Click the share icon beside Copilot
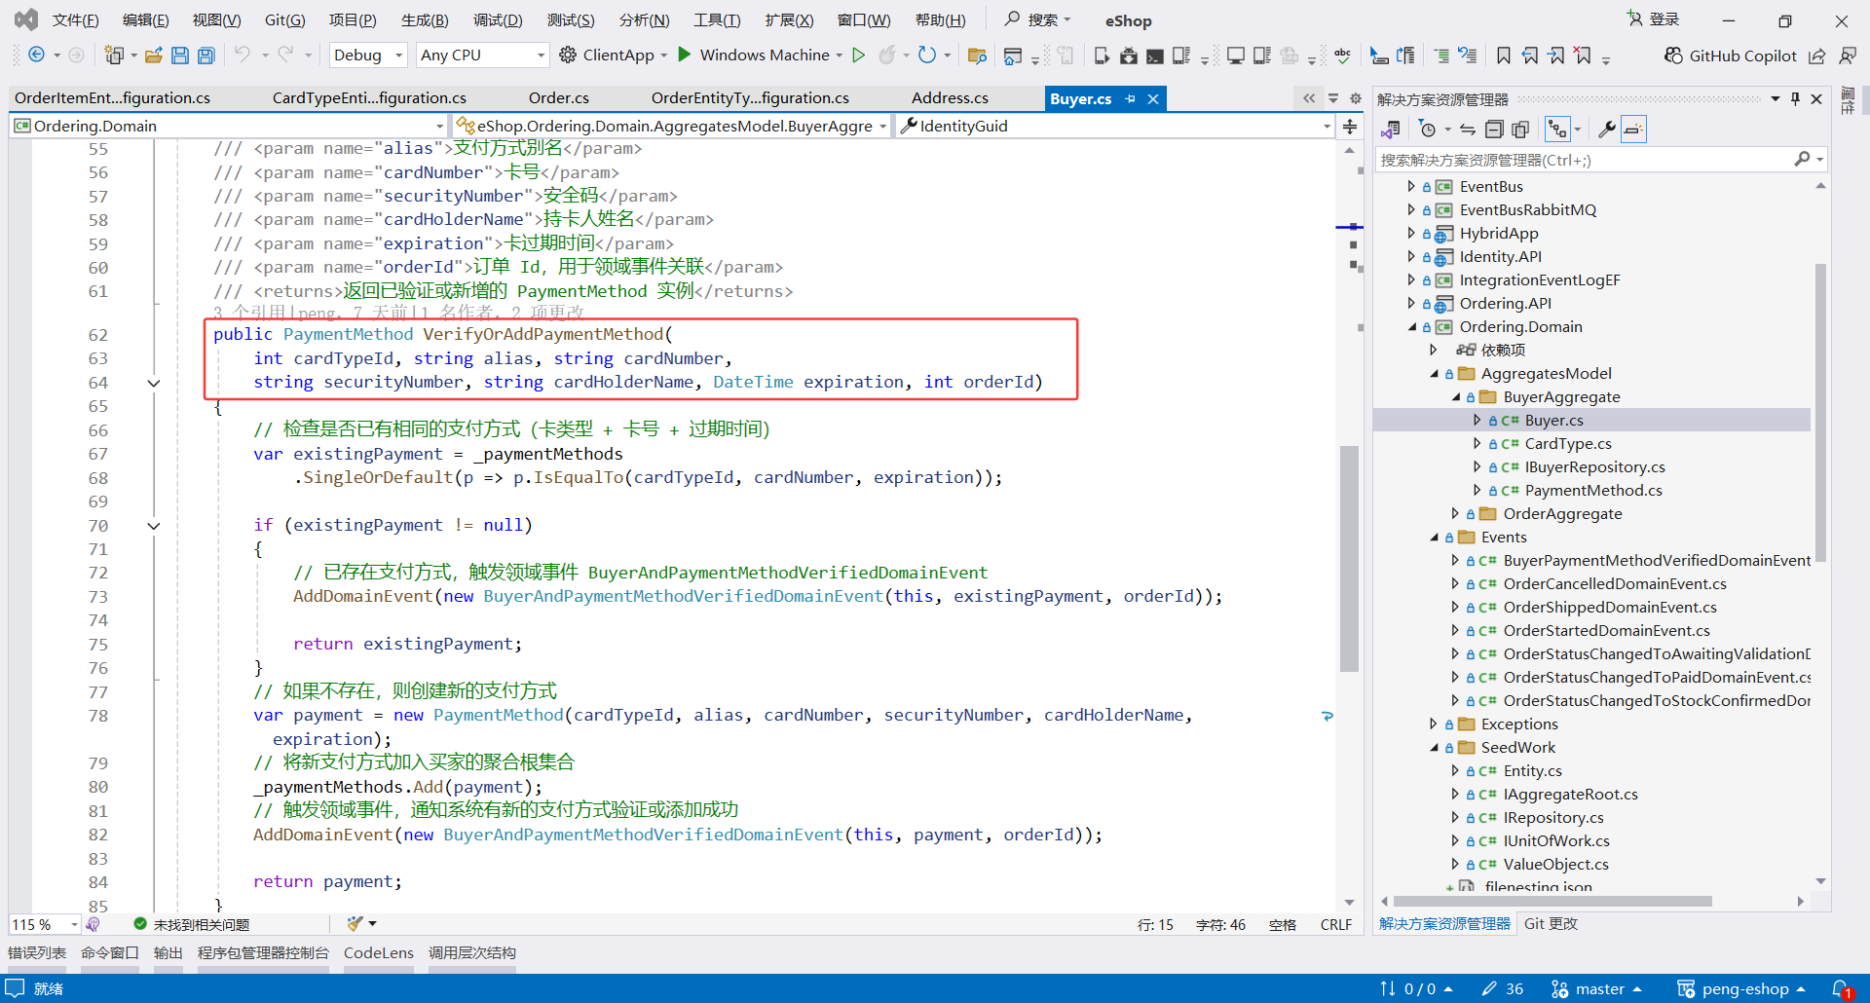 coord(1817,56)
